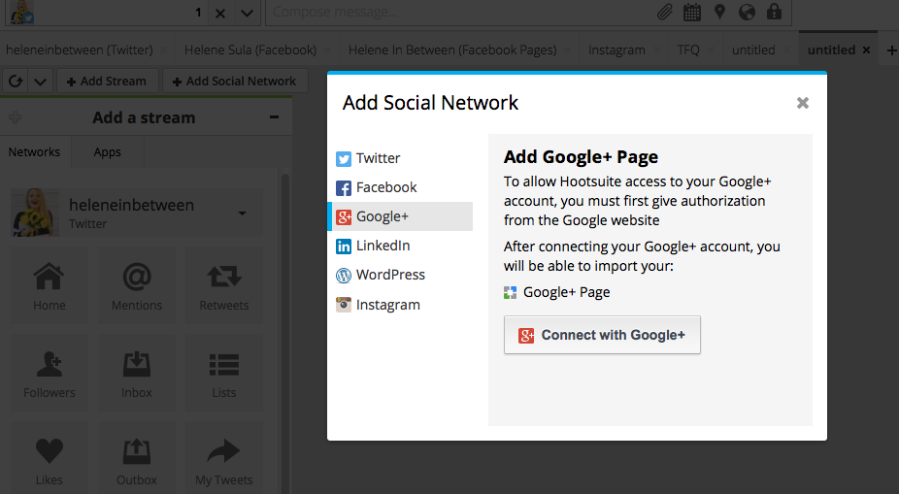Click the stream panel vertical scrollbar

[x=285, y=332]
